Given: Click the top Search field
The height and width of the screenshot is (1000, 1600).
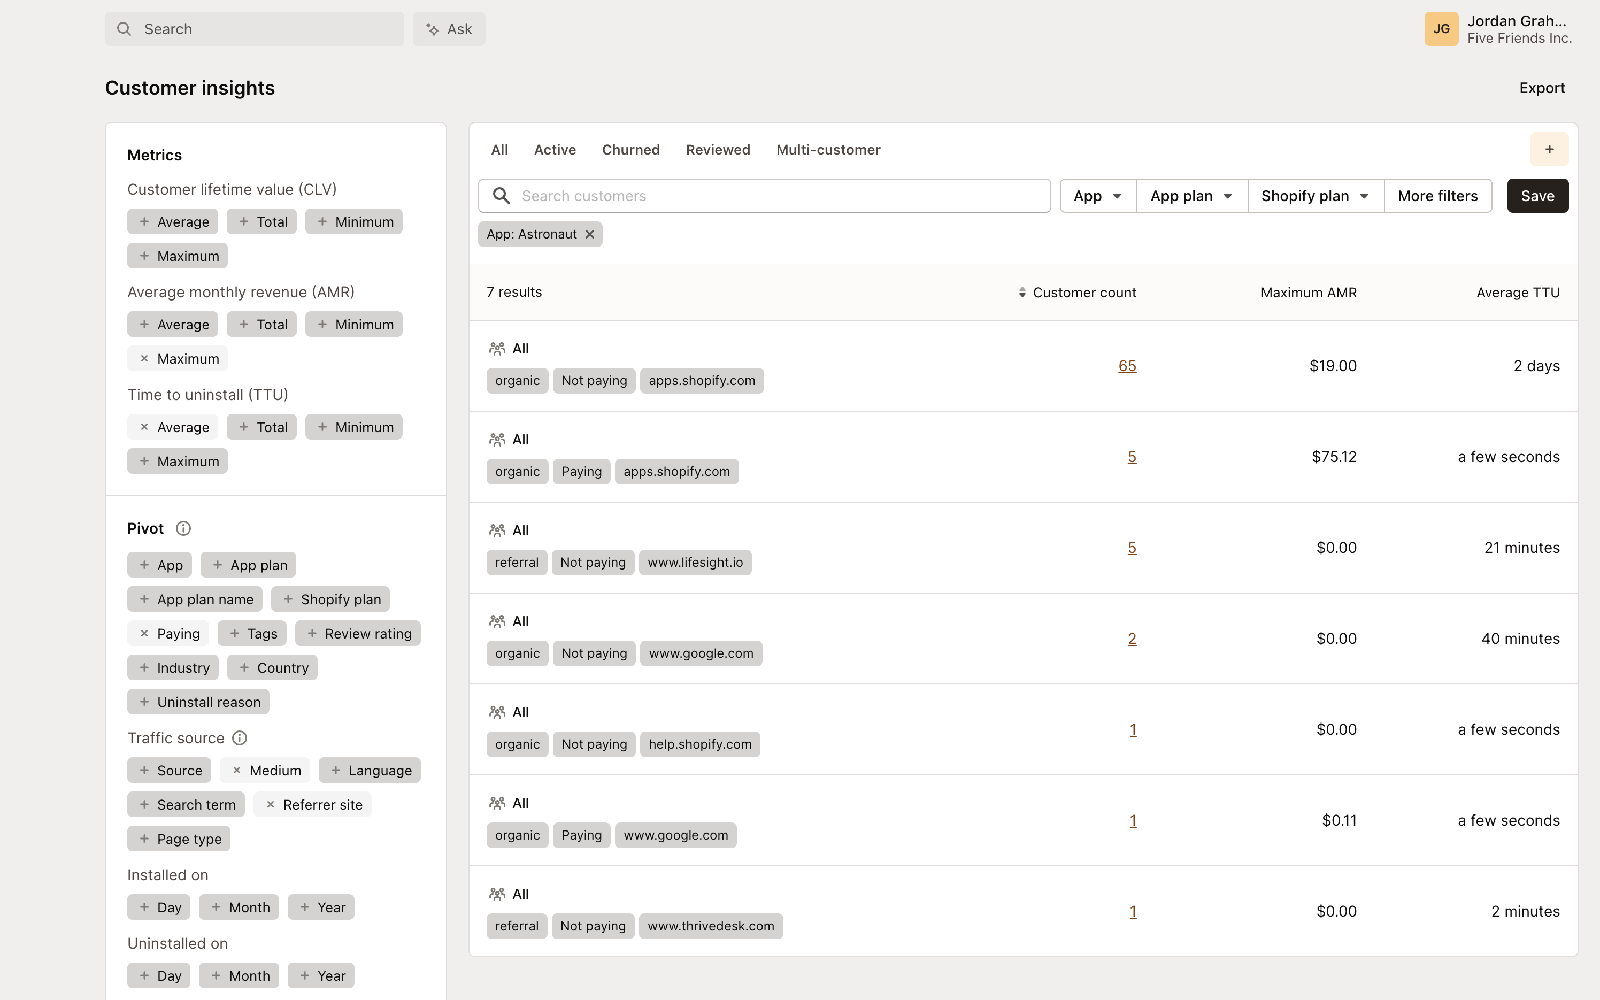Looking at the screenshot, I should coord(255,29).
